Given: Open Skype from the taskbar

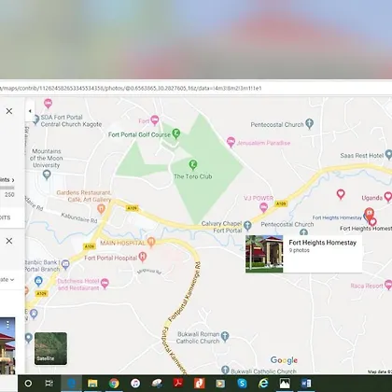Looking at the screenshot, I should [242, 384].
